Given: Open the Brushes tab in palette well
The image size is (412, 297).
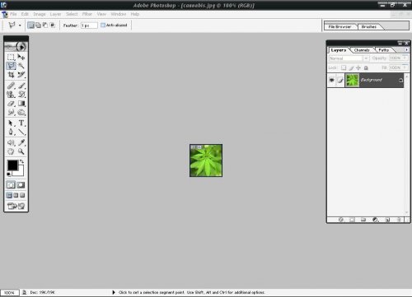Looking at the screenshot, I should point(368,27).
